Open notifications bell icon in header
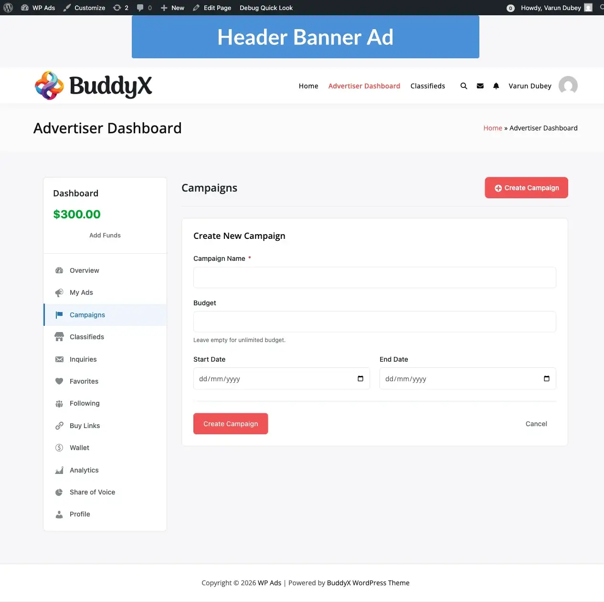The width and height of the screenshot is (604, 602). tap(496, 86)
